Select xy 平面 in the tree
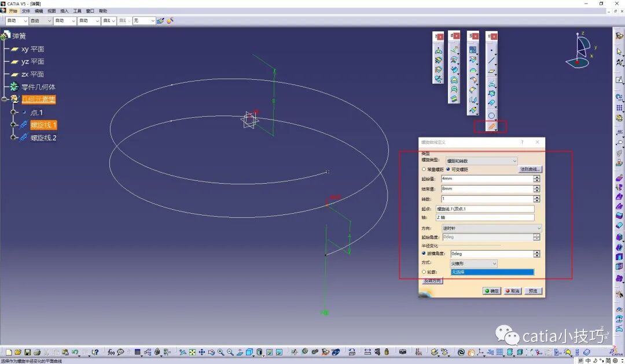The image size is (625, 364). point(32,49)
